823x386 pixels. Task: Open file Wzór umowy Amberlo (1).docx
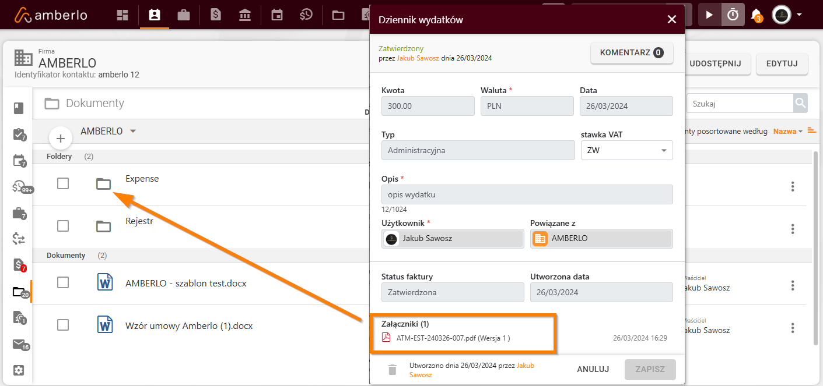click(189, 326)
